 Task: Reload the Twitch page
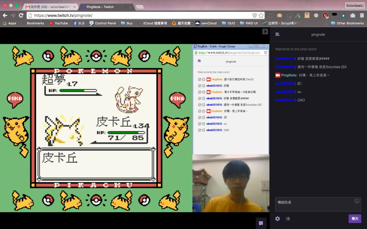[21, 15]
